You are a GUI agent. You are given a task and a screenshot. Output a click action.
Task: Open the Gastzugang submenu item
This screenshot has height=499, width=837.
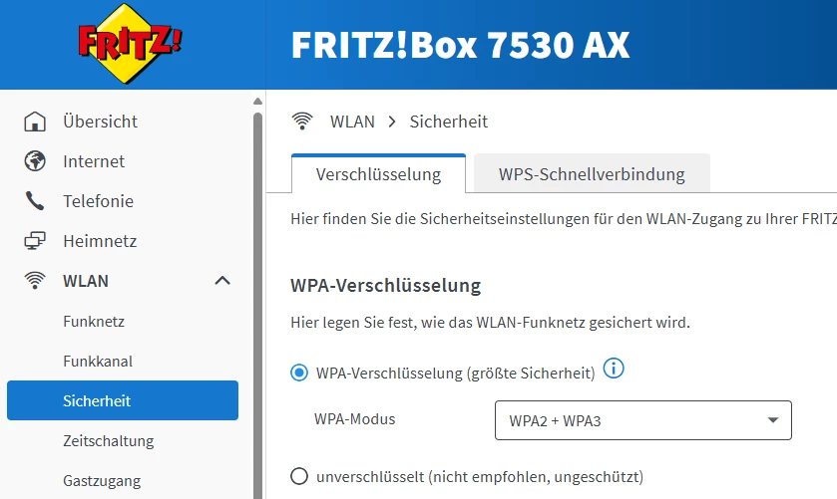tap(102, 481)
